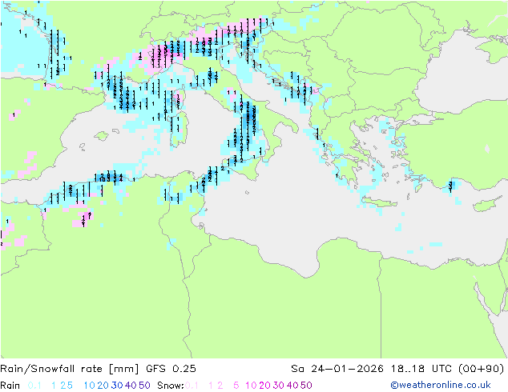508x392 pixels.
Task: Open the weatheronline.co.uk copyright link
Action: click(440, 385)
